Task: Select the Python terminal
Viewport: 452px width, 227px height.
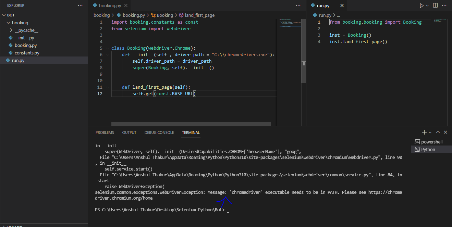Action: pyautogui.click(x=432, y=149)
